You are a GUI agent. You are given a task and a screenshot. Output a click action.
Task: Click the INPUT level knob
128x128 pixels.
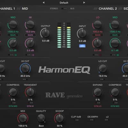[82, 34]
